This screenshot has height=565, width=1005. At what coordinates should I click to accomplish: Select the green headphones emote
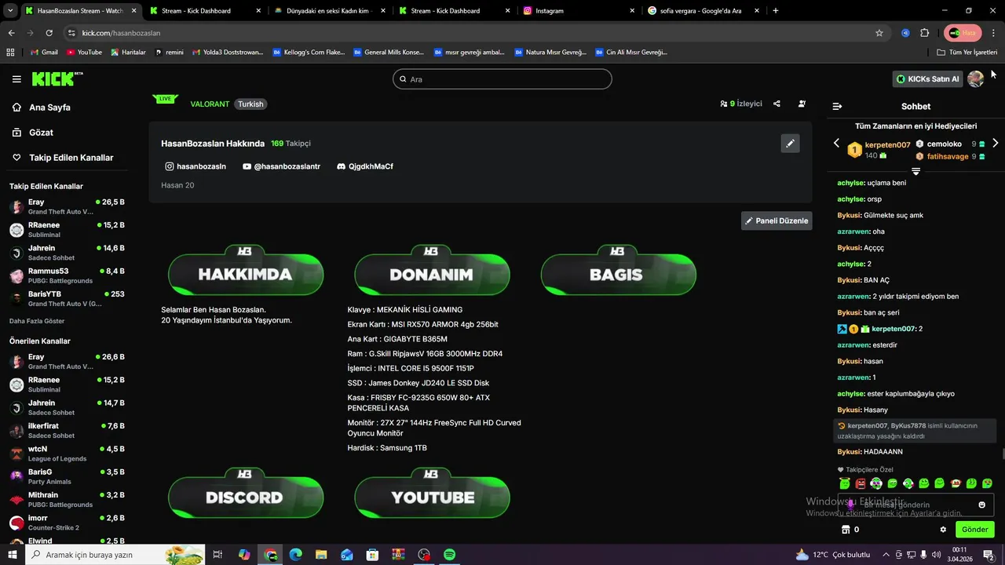(876, 483)
